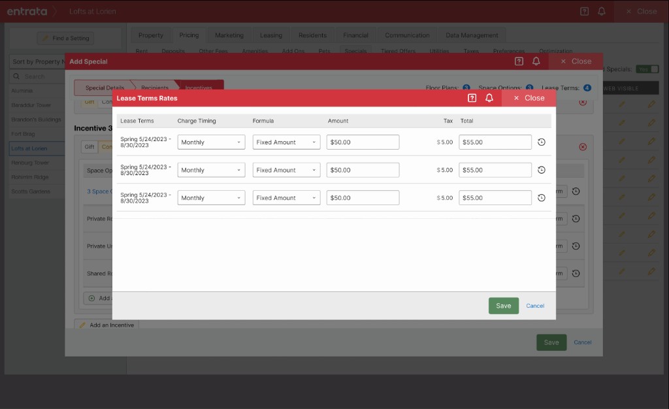Open third row Charge Timing Monthly dropdown
669x409 pixels.
pyautogui.click(x=211, y=197)
